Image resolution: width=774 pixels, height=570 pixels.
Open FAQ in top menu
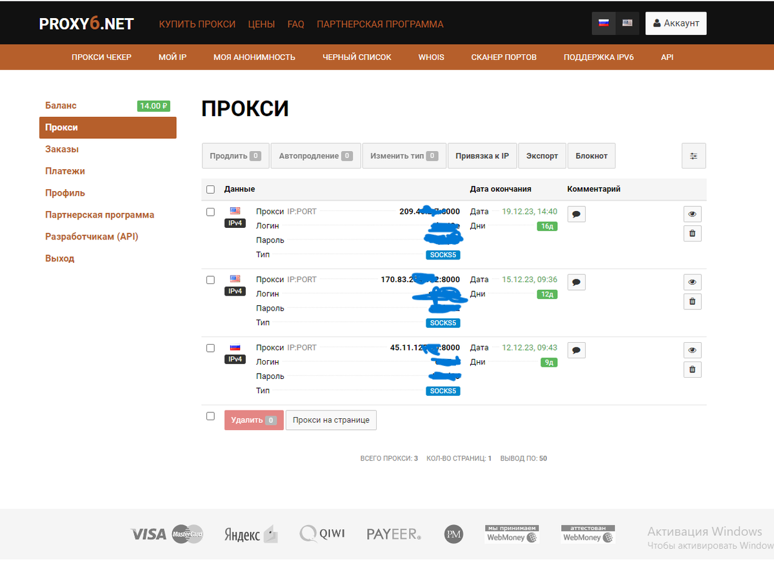296,24
